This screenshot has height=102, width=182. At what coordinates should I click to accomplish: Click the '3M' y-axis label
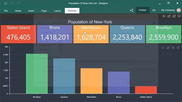coord(6,47)
